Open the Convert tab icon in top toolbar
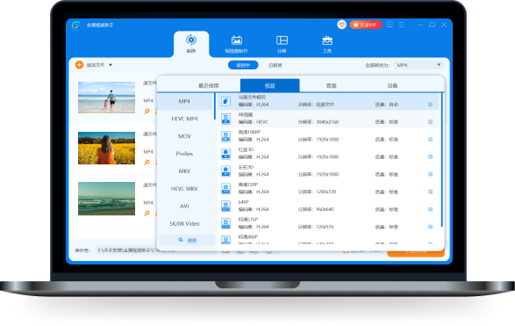 click(191, 40)
